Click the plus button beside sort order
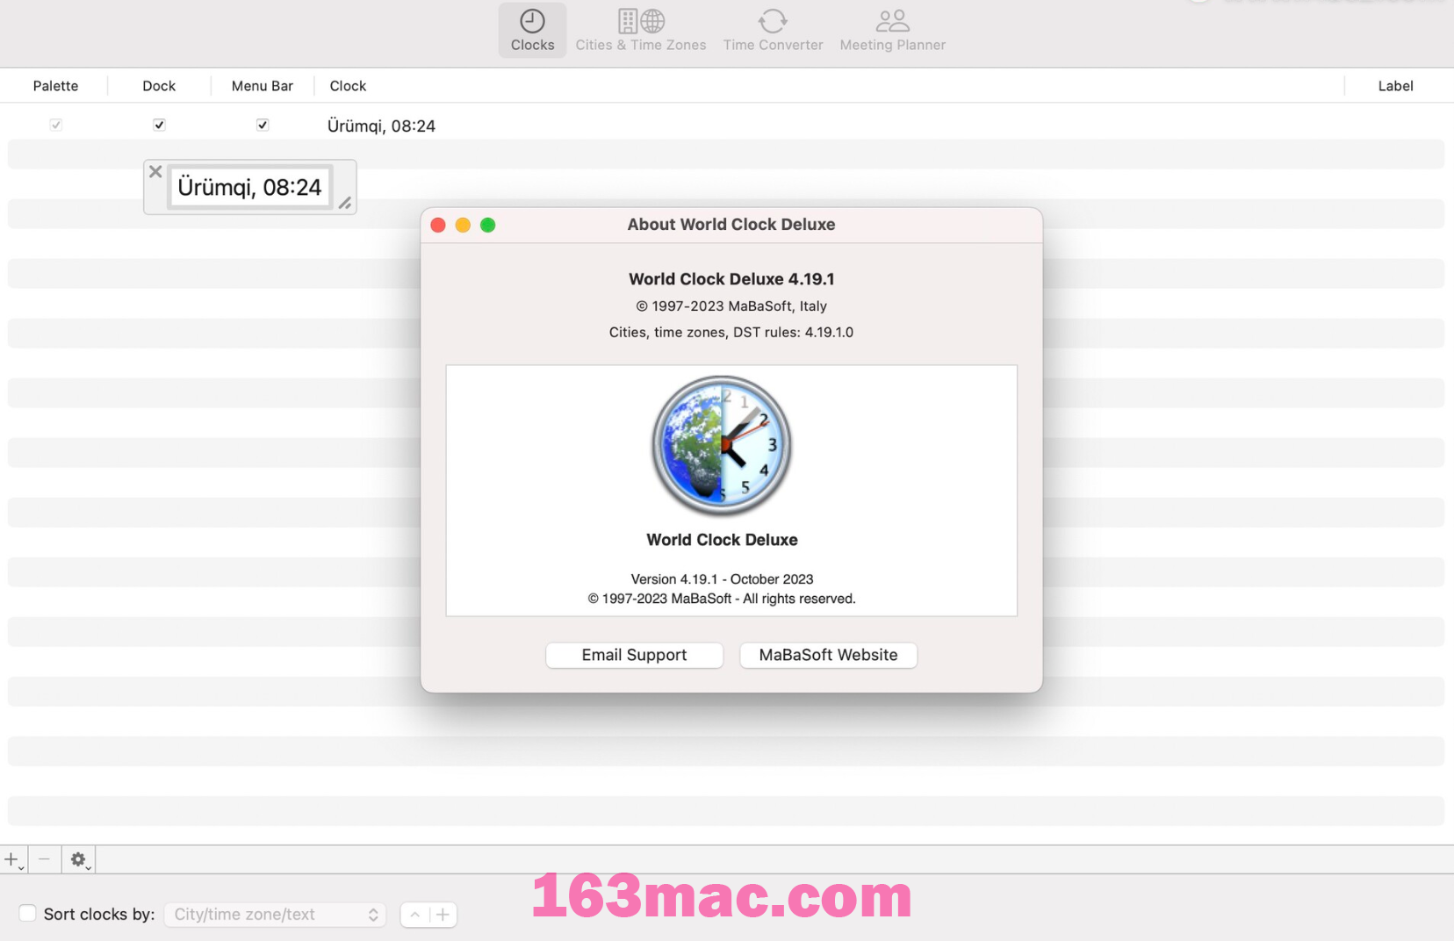 443,915
